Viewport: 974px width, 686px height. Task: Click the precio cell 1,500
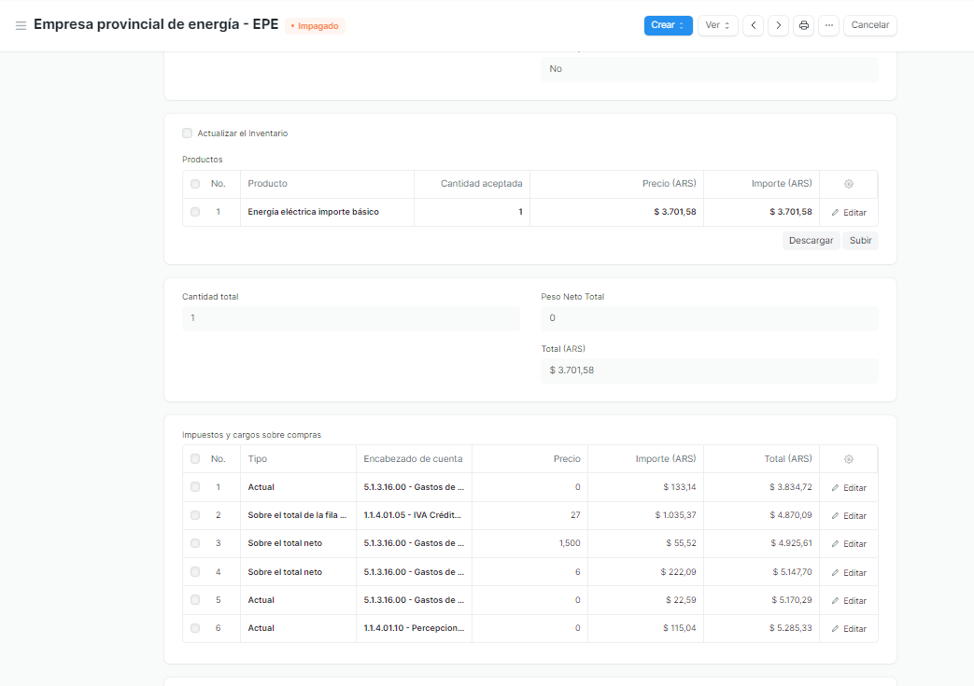(x=529, y=543)
